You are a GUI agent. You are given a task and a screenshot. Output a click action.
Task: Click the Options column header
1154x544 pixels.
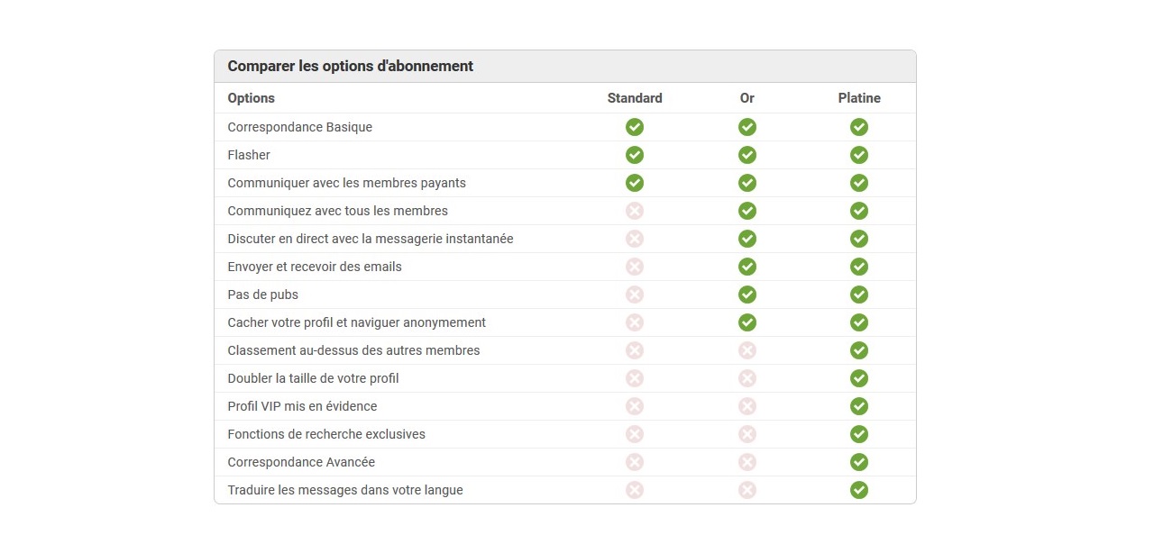[251, 98]
